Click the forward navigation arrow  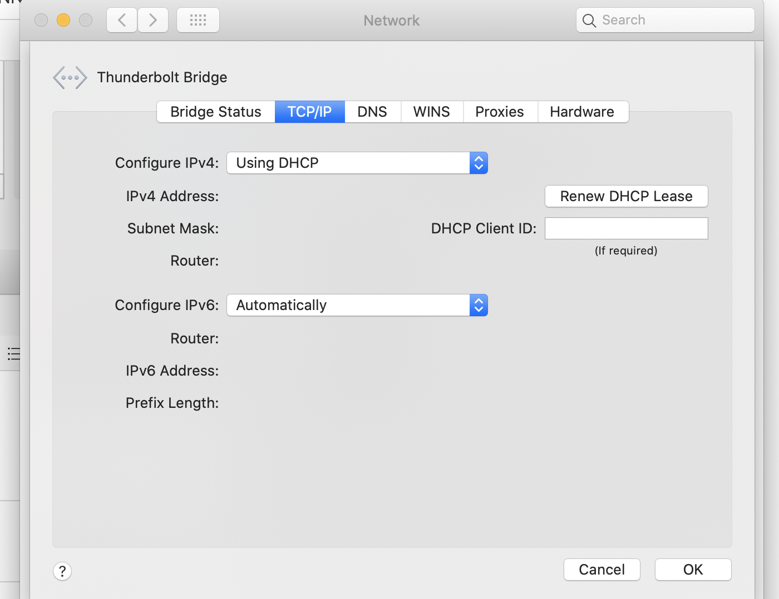click(153, 20)
